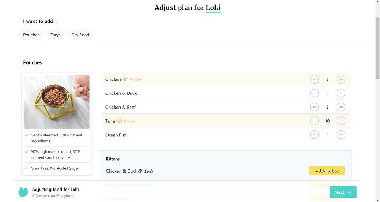The height and width of the screenshot is (202, 380).
Task: Remove one Chicken & Duck pouch
Action: tap(314, 93)
